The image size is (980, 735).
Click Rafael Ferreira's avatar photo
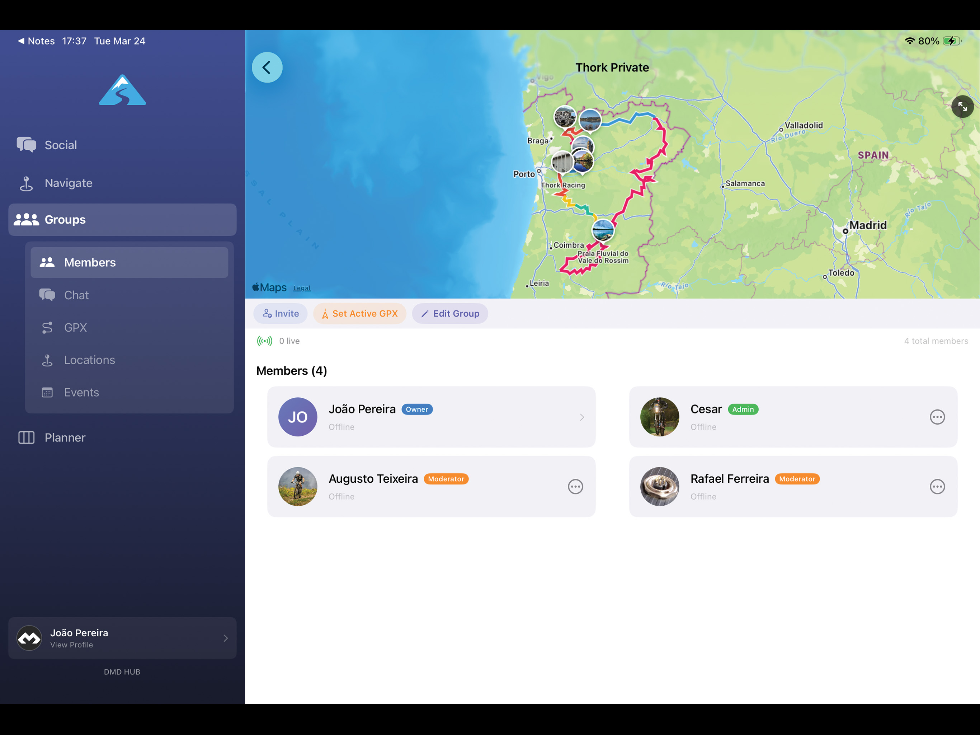pos(659,486)
